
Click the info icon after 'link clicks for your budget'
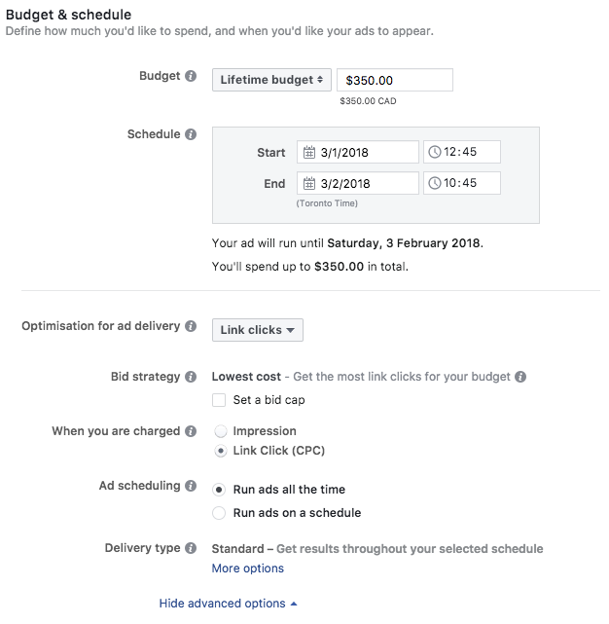521,377
